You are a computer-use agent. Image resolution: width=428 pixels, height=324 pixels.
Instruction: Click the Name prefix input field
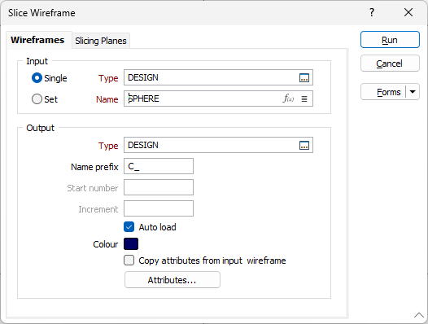tap(159, 166)
